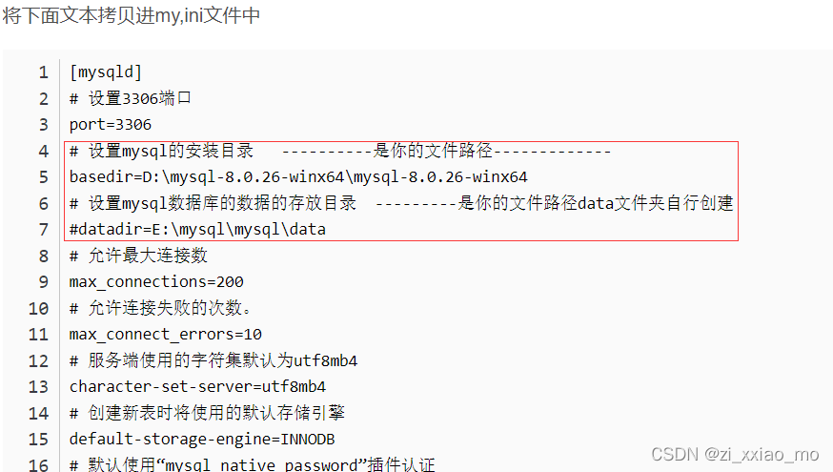The height and width of the screenshot is (472, 833).
Task: Click line number 1 in the gutter
Action: (44, 72)
